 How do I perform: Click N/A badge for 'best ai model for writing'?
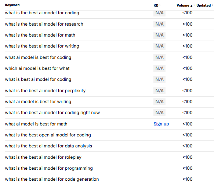tap(160, 46)
